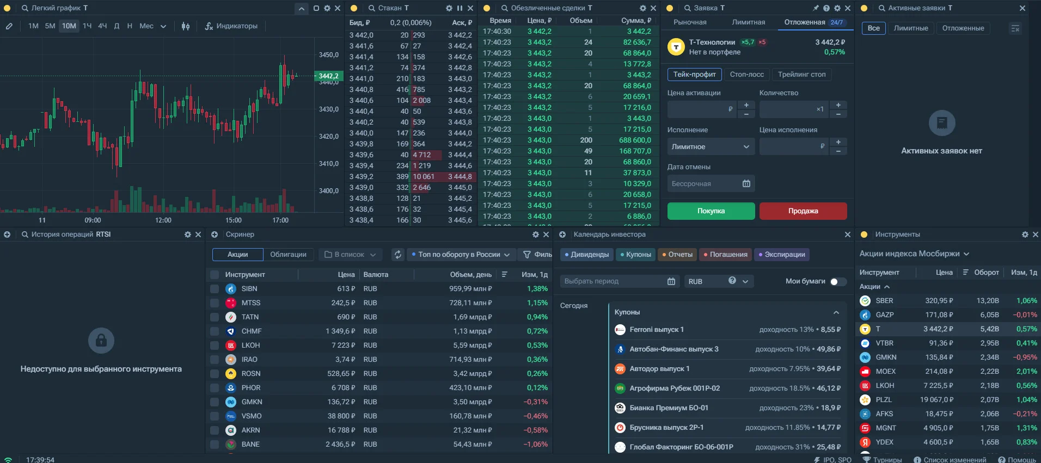This screenshot has height=463, width=1041.
Task: Open settings of Обезличенные сделки widget
Action: tap(643, 8)
